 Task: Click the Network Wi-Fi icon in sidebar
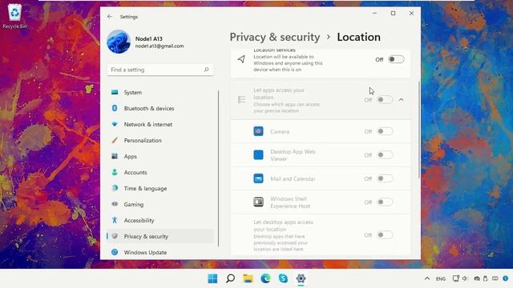(x=115, y=124)
